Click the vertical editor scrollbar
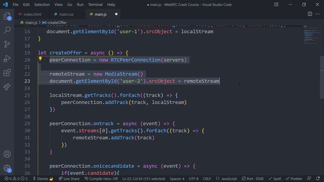Screen dimensions: 324x182 (322, 77)
